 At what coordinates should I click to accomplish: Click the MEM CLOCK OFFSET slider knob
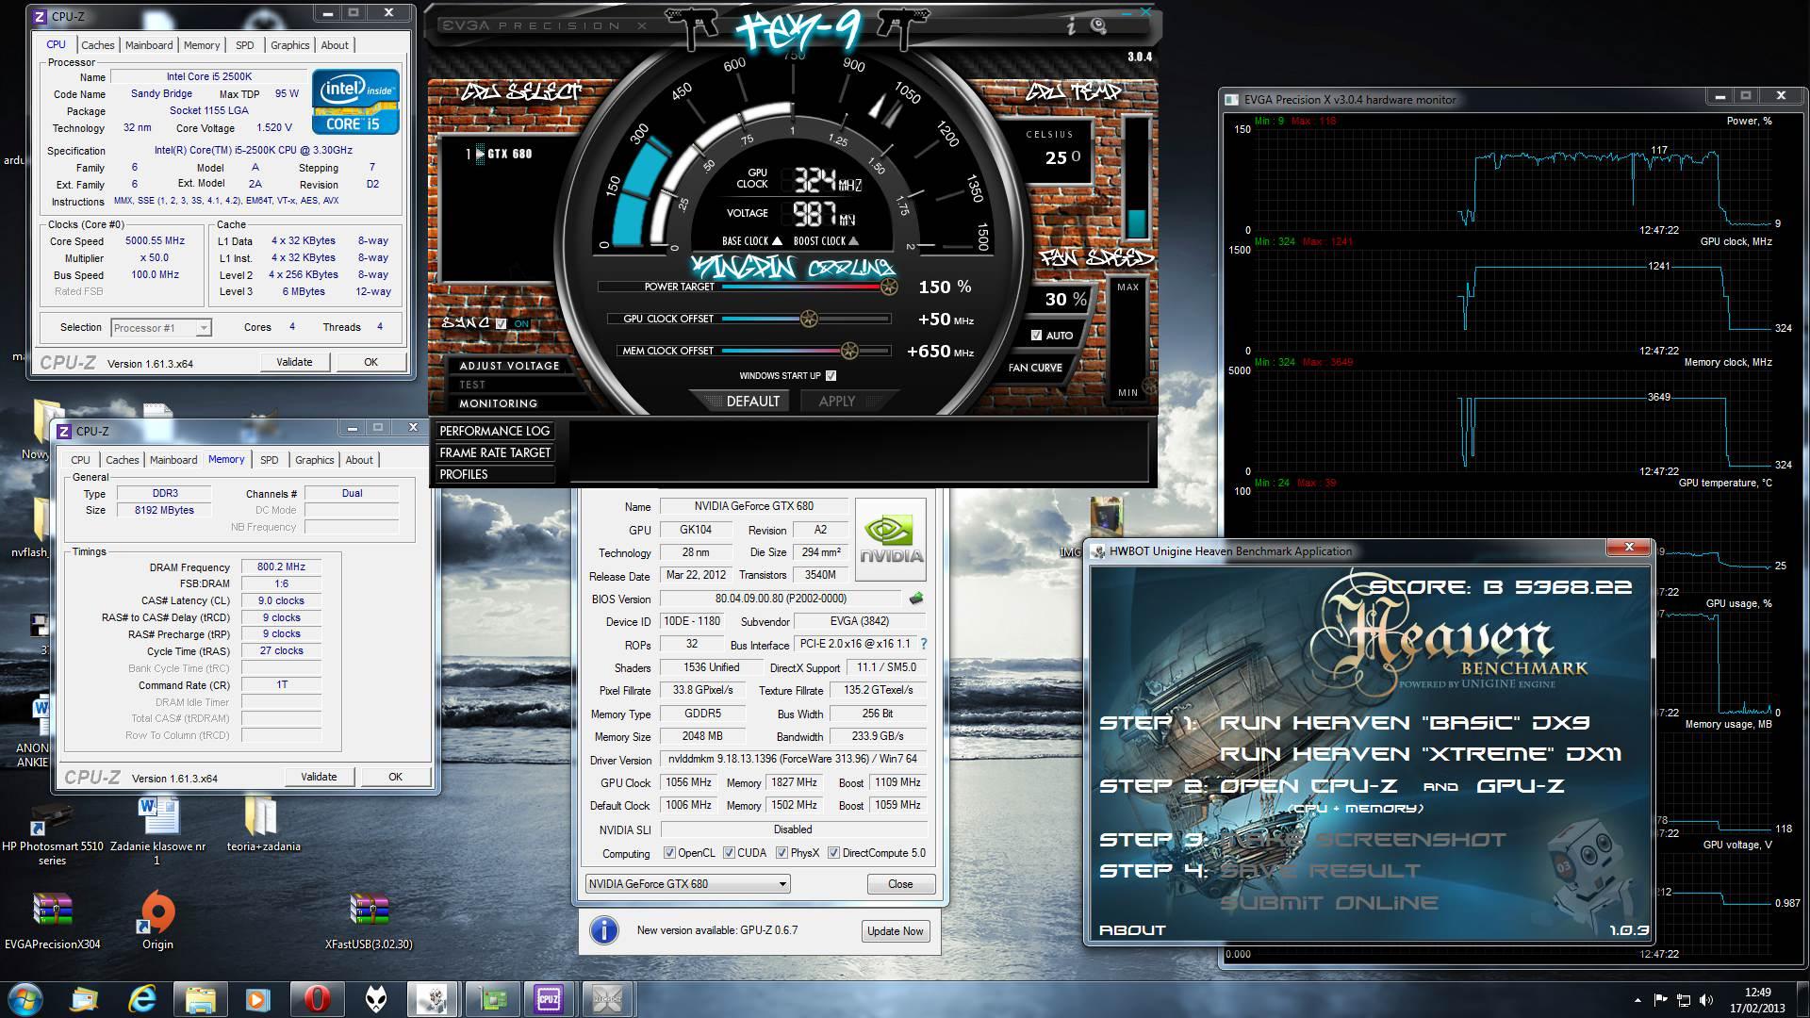click(x=849, y=351)
